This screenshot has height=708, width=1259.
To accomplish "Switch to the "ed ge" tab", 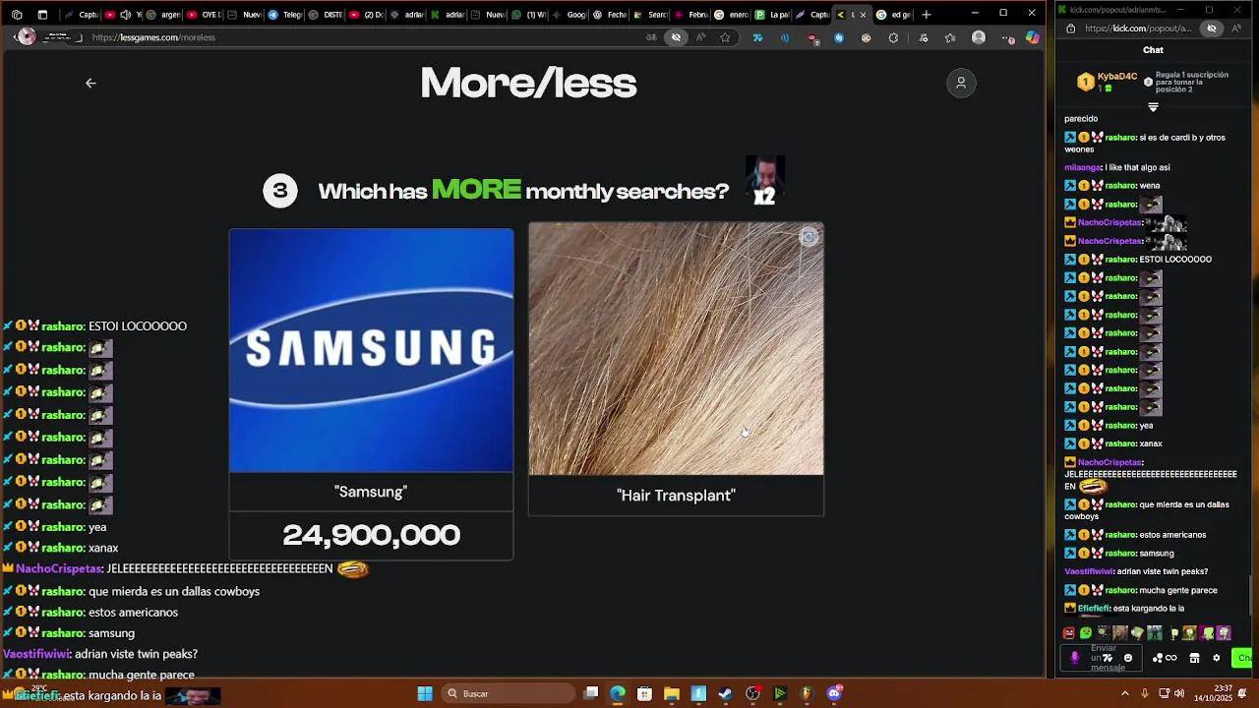I will tap(895, 15).
